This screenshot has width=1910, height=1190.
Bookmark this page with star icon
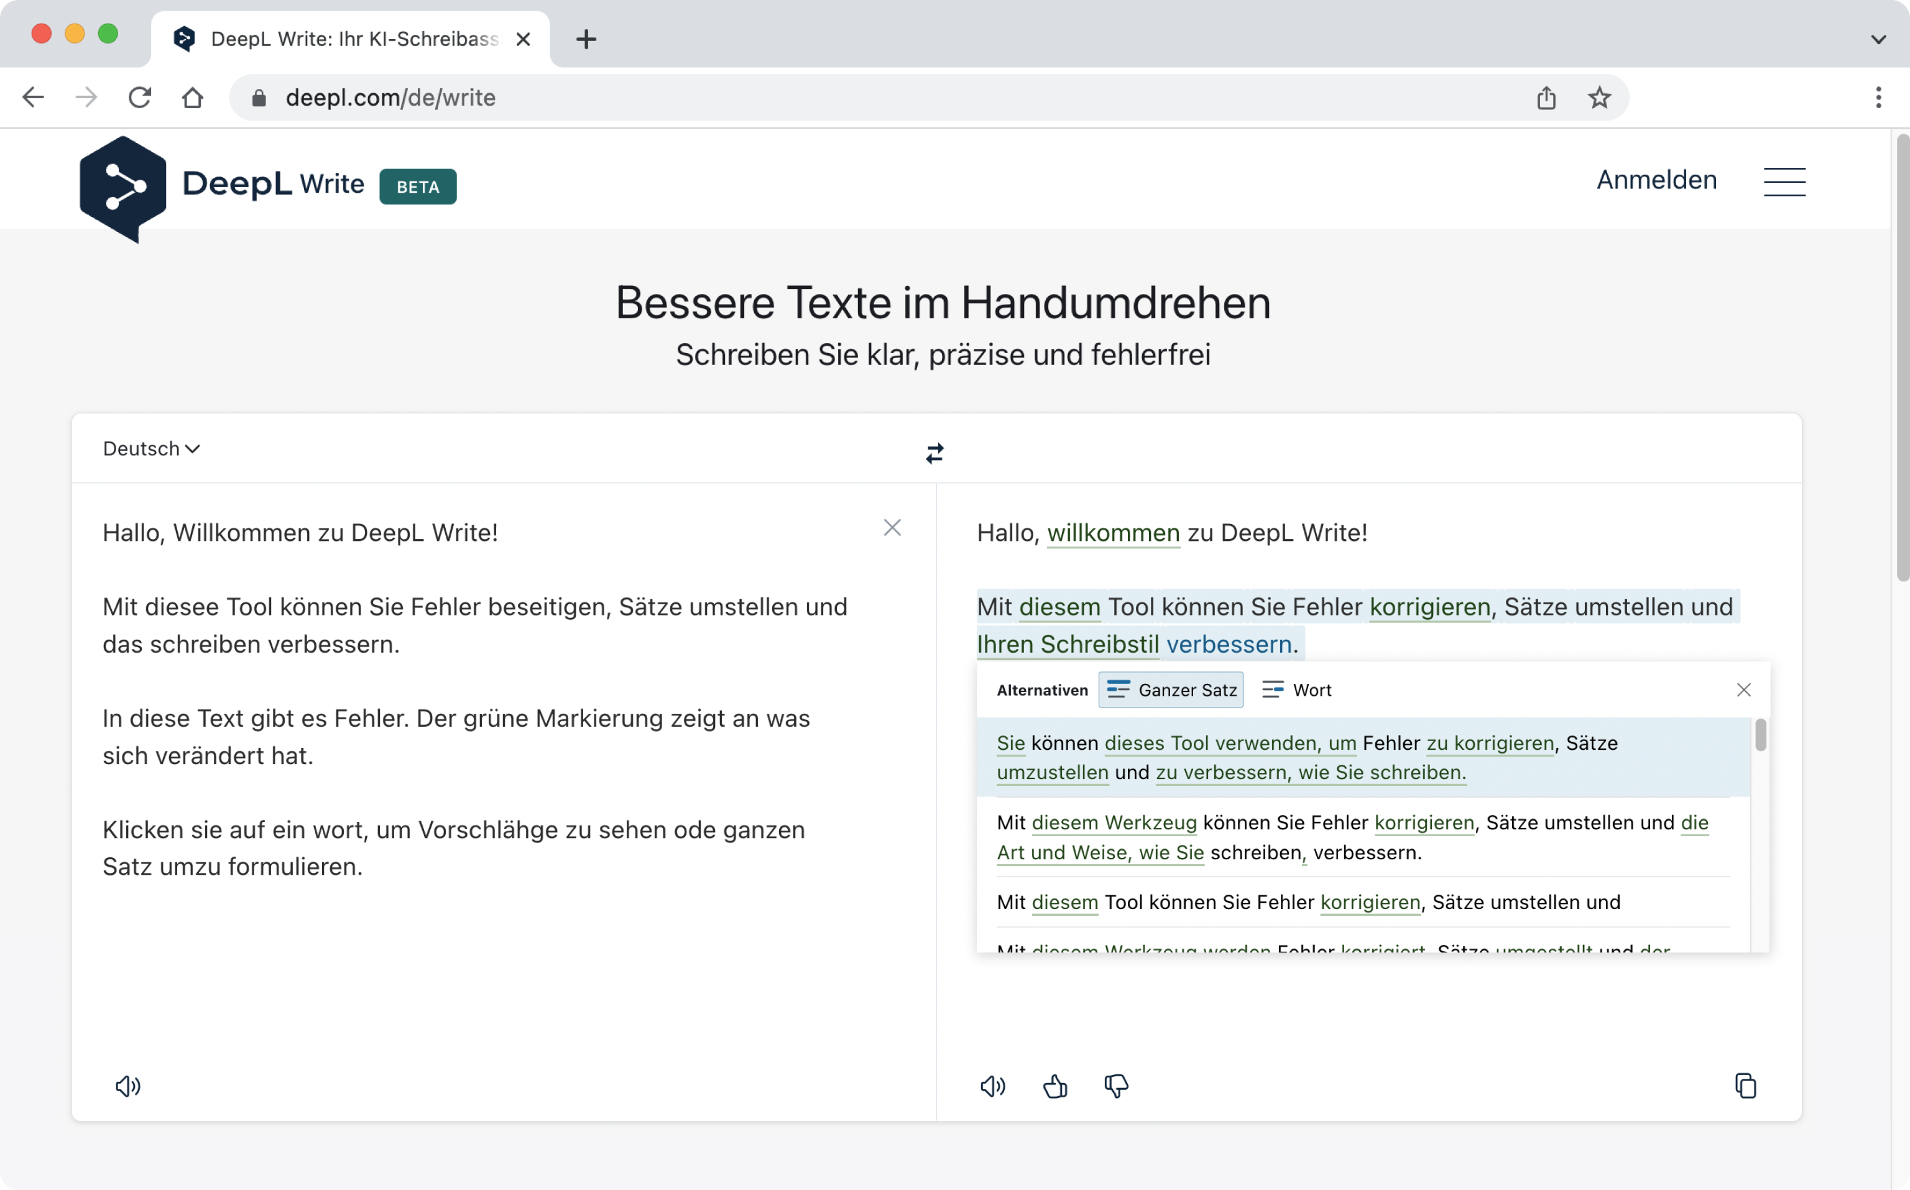pyautogui.click(x=1599, y=98)
